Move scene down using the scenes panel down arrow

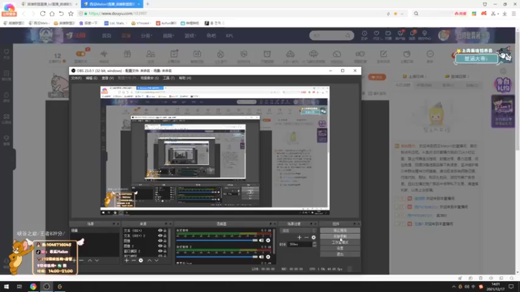coord(97,261)
